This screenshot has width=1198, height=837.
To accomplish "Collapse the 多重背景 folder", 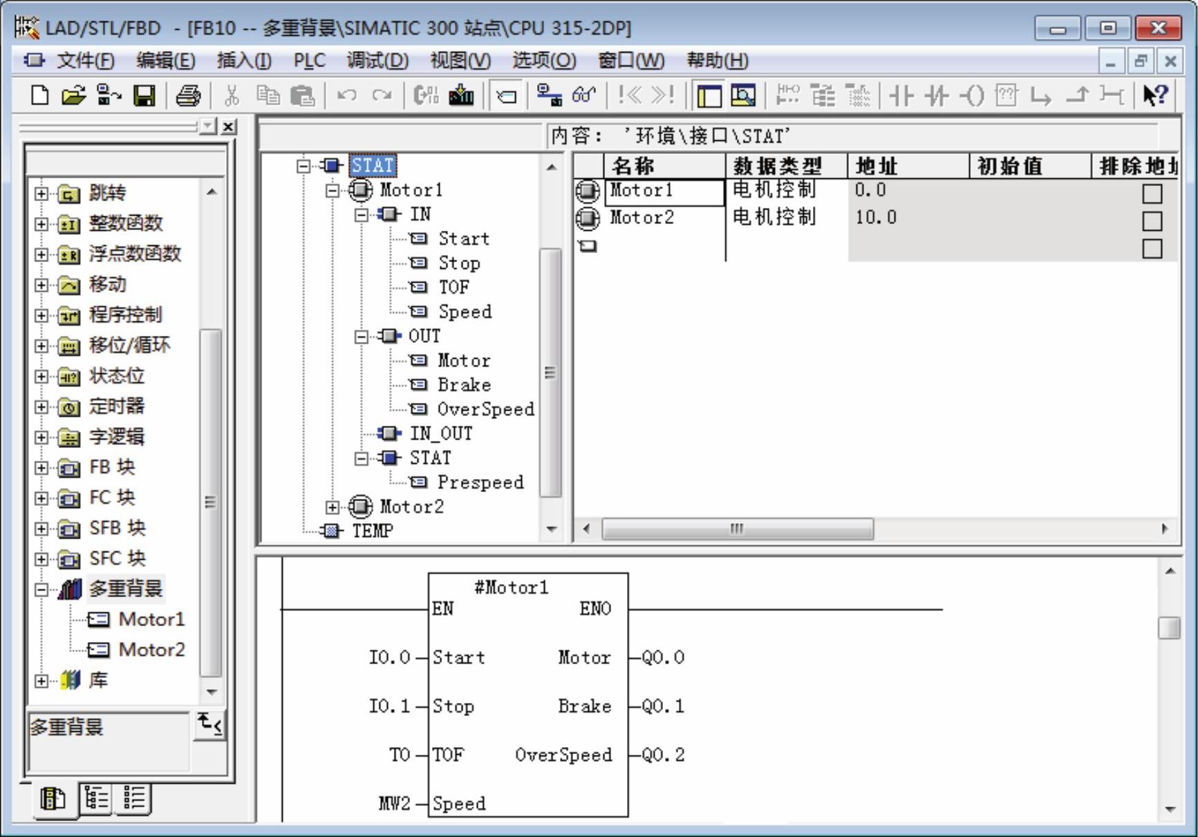I will click(41, 590).
